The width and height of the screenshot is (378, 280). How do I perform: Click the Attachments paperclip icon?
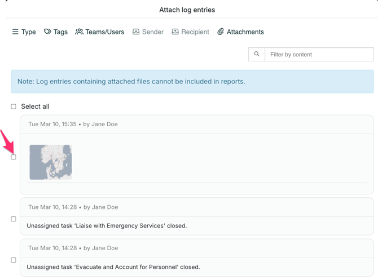221,32
